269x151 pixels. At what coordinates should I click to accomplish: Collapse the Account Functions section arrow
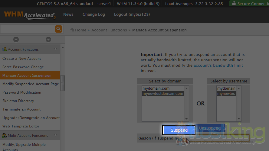point(55,49)
